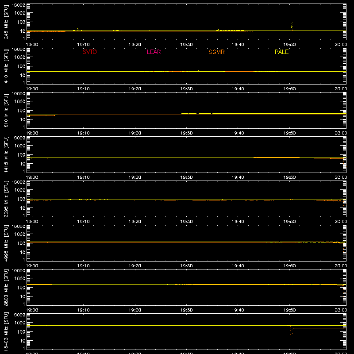Click the 19:10 tick label under the 245 MHz plot

click(x=83, y=45)
